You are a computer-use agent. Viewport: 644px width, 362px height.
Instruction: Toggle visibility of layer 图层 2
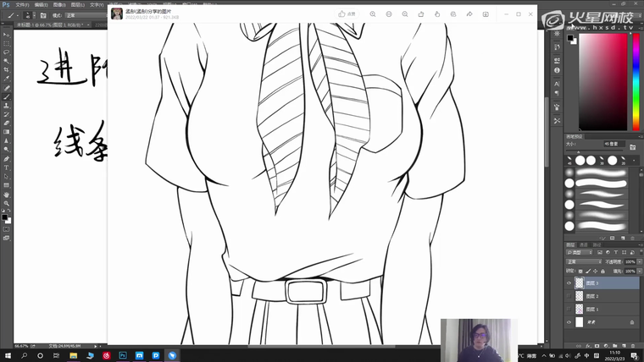pos(569,296)
